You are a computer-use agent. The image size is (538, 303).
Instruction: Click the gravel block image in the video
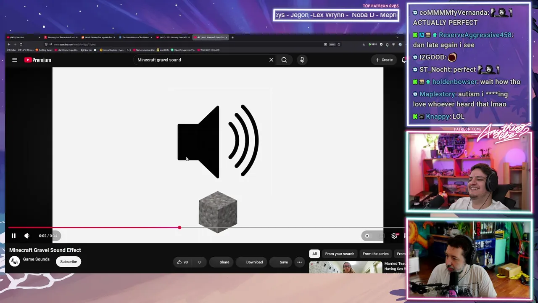click(x=218, y=212)
